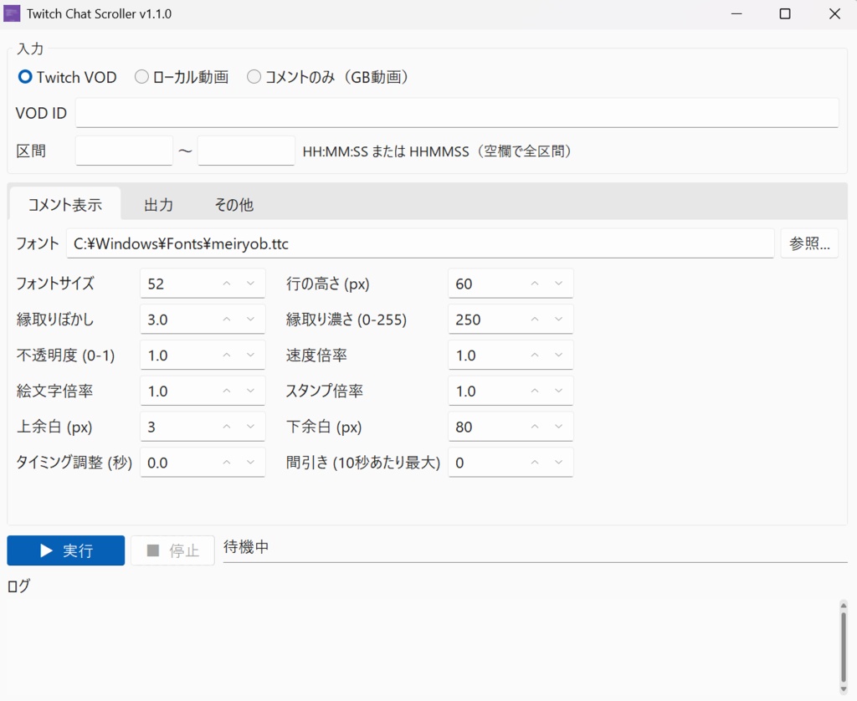Click the VOD ID input field
Image resolution: width=857 pixels, height=701 pixels.
click(x=457, y=113)
